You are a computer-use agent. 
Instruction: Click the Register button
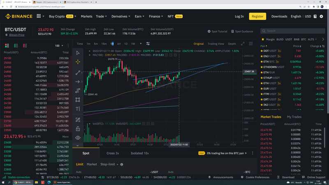coord(257,16)
